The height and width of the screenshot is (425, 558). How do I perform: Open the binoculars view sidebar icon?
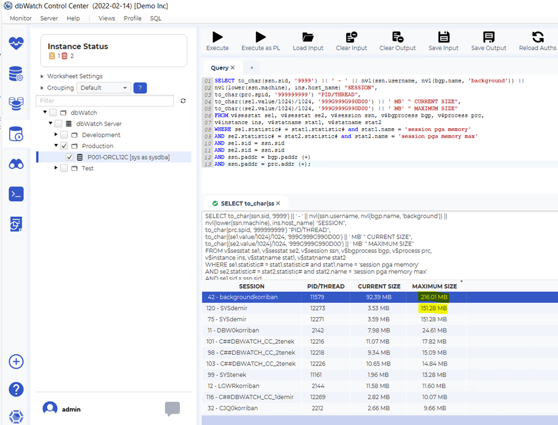16,164
